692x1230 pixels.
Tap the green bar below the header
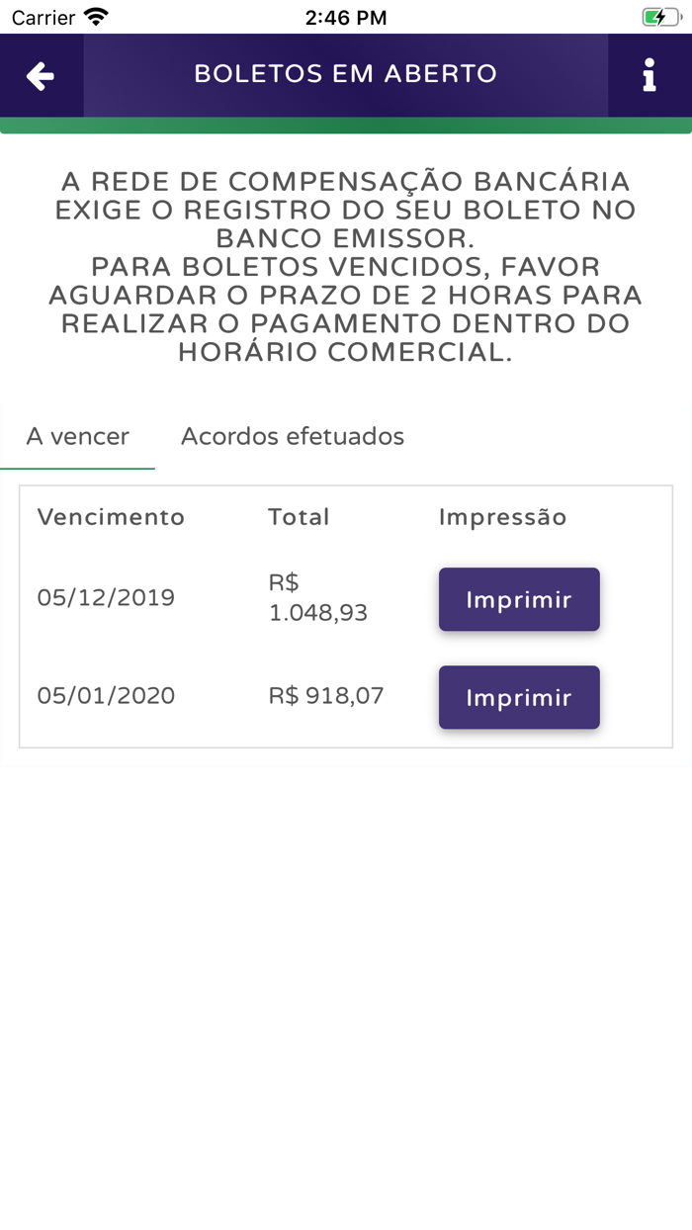click(x=345, y=126)
